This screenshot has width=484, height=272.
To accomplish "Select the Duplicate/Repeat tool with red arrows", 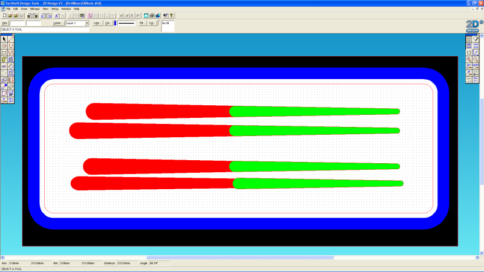I will pos(11,80).
